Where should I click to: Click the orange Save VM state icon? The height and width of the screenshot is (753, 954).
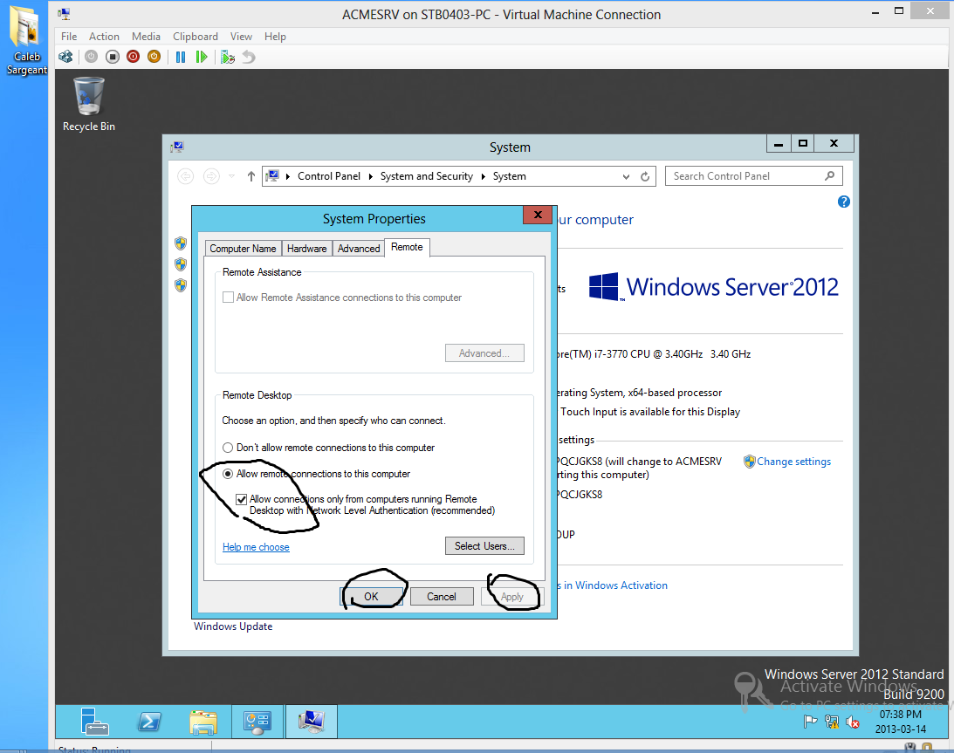click(154, 58)
